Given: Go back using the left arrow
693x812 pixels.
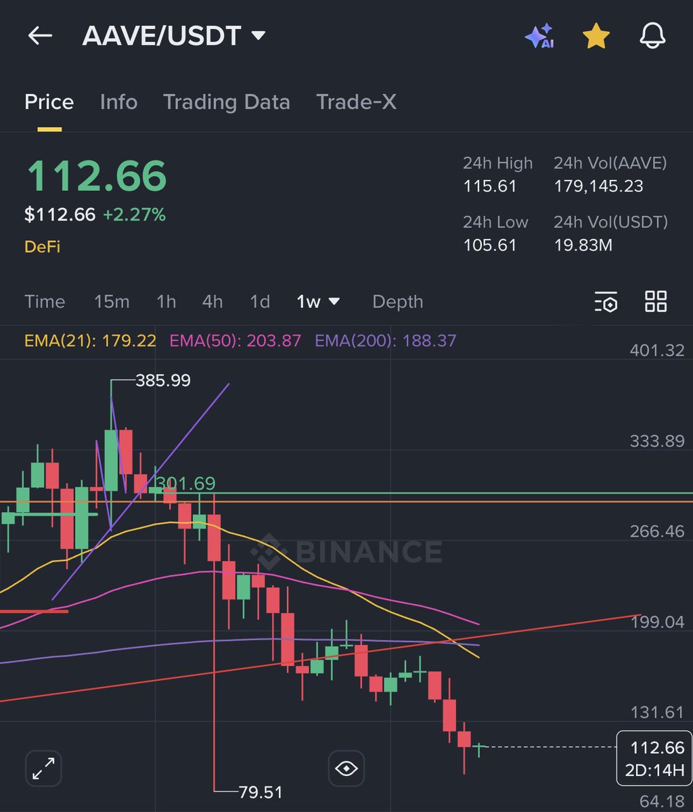Looking at the screenshot, I should tap(40, 36).
